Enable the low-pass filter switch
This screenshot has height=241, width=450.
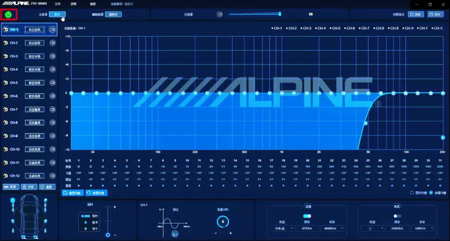tap(397, 216)
